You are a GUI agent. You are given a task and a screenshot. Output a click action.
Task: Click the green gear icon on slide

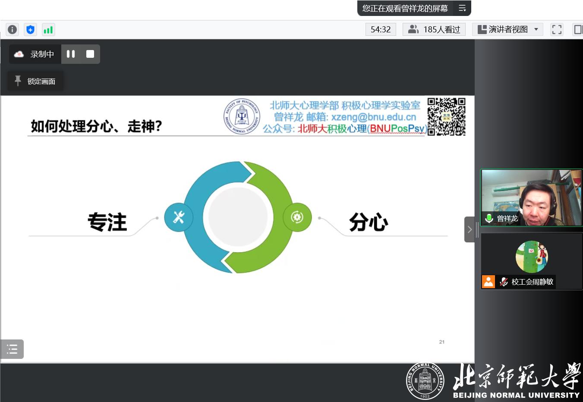(297, 217)
